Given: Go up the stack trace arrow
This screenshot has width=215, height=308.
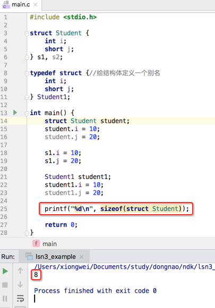Looking at the screenshot, I should click(x=20, y=271).
